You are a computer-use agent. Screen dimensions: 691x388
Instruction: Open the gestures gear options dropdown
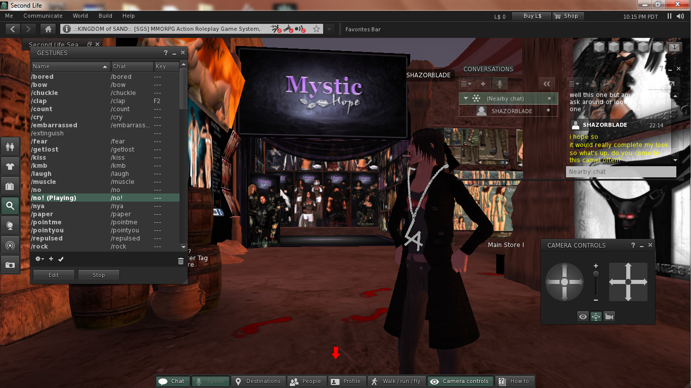[x=39, y=259]
